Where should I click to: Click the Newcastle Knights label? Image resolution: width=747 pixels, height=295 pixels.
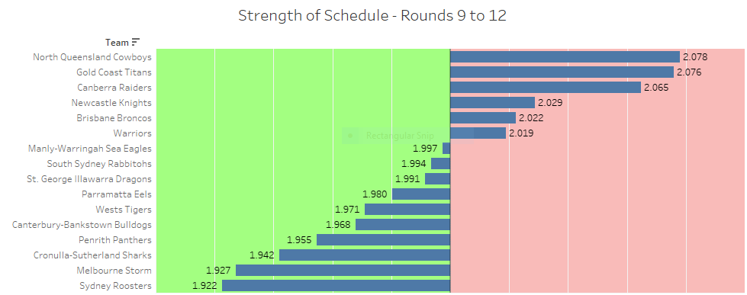pyautogui.click(x=111, y=103)
